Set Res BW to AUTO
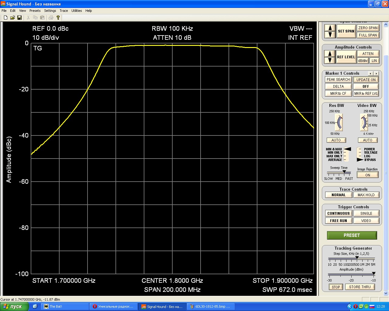389x311 pixels. (x=336, y=140)
